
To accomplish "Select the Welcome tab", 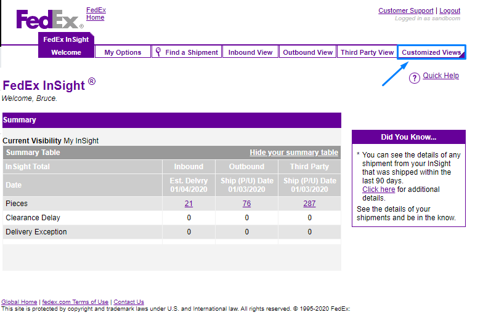I will [66, 52].
